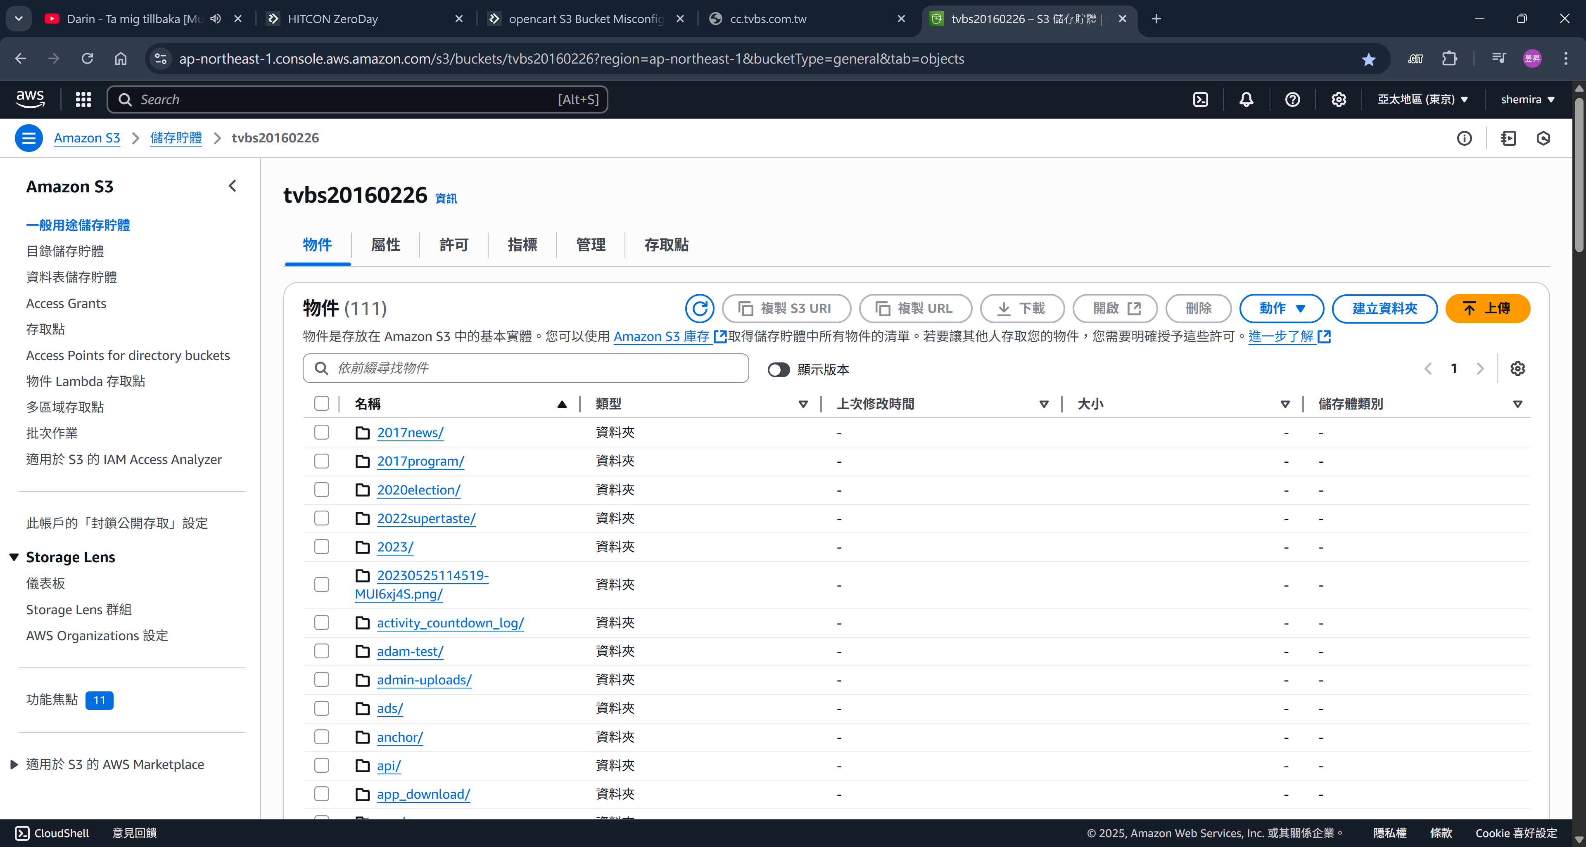This screenshot has height=847, width=1586.
Task: Go to the next objects page
Action: coord(1480,369)
